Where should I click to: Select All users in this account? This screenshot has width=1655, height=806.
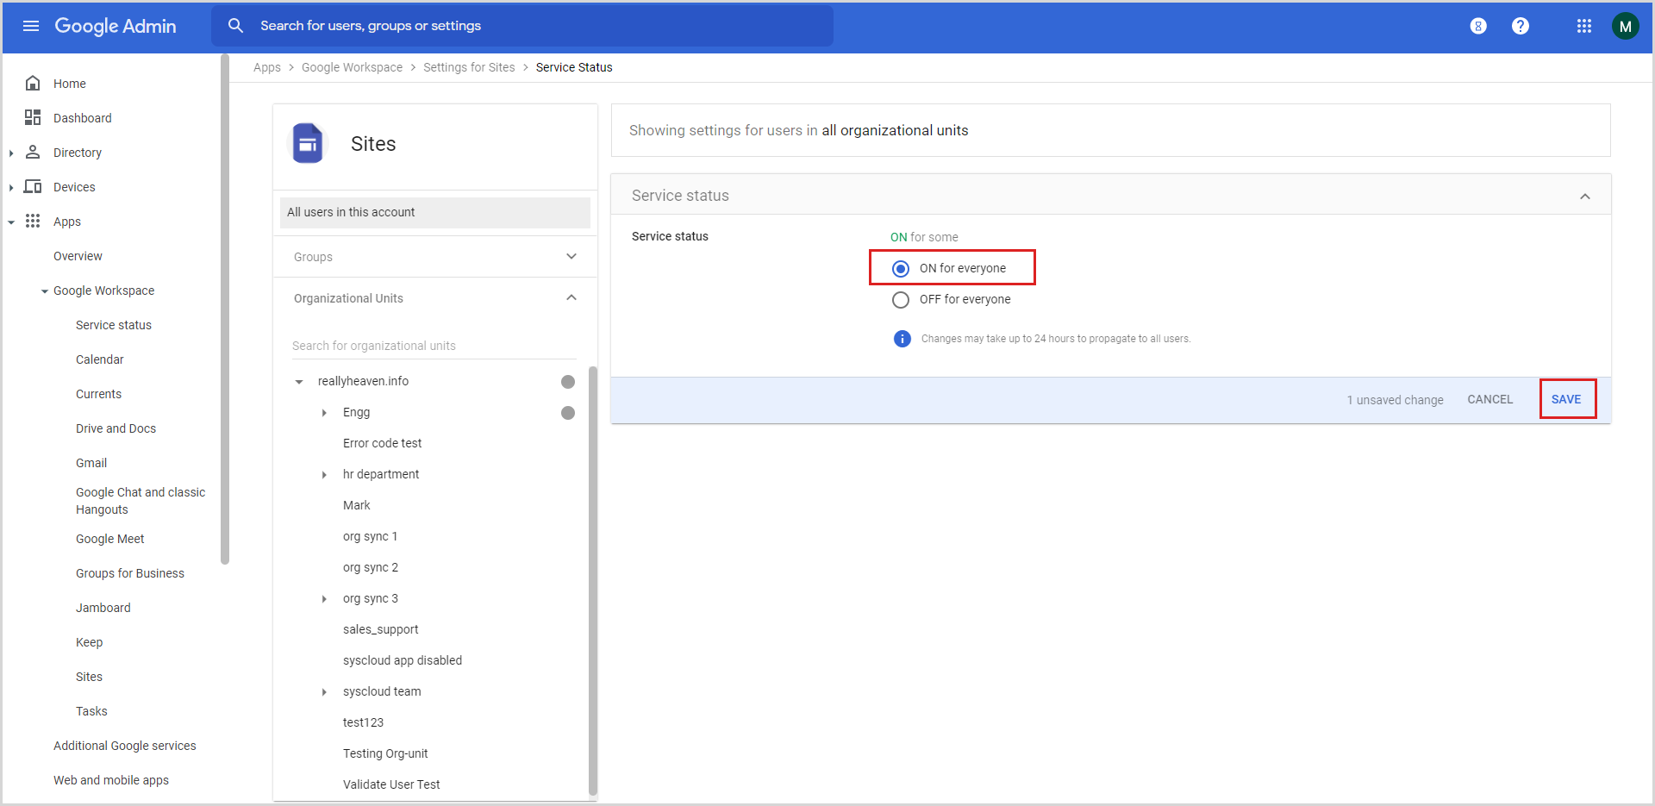point(435,212)
